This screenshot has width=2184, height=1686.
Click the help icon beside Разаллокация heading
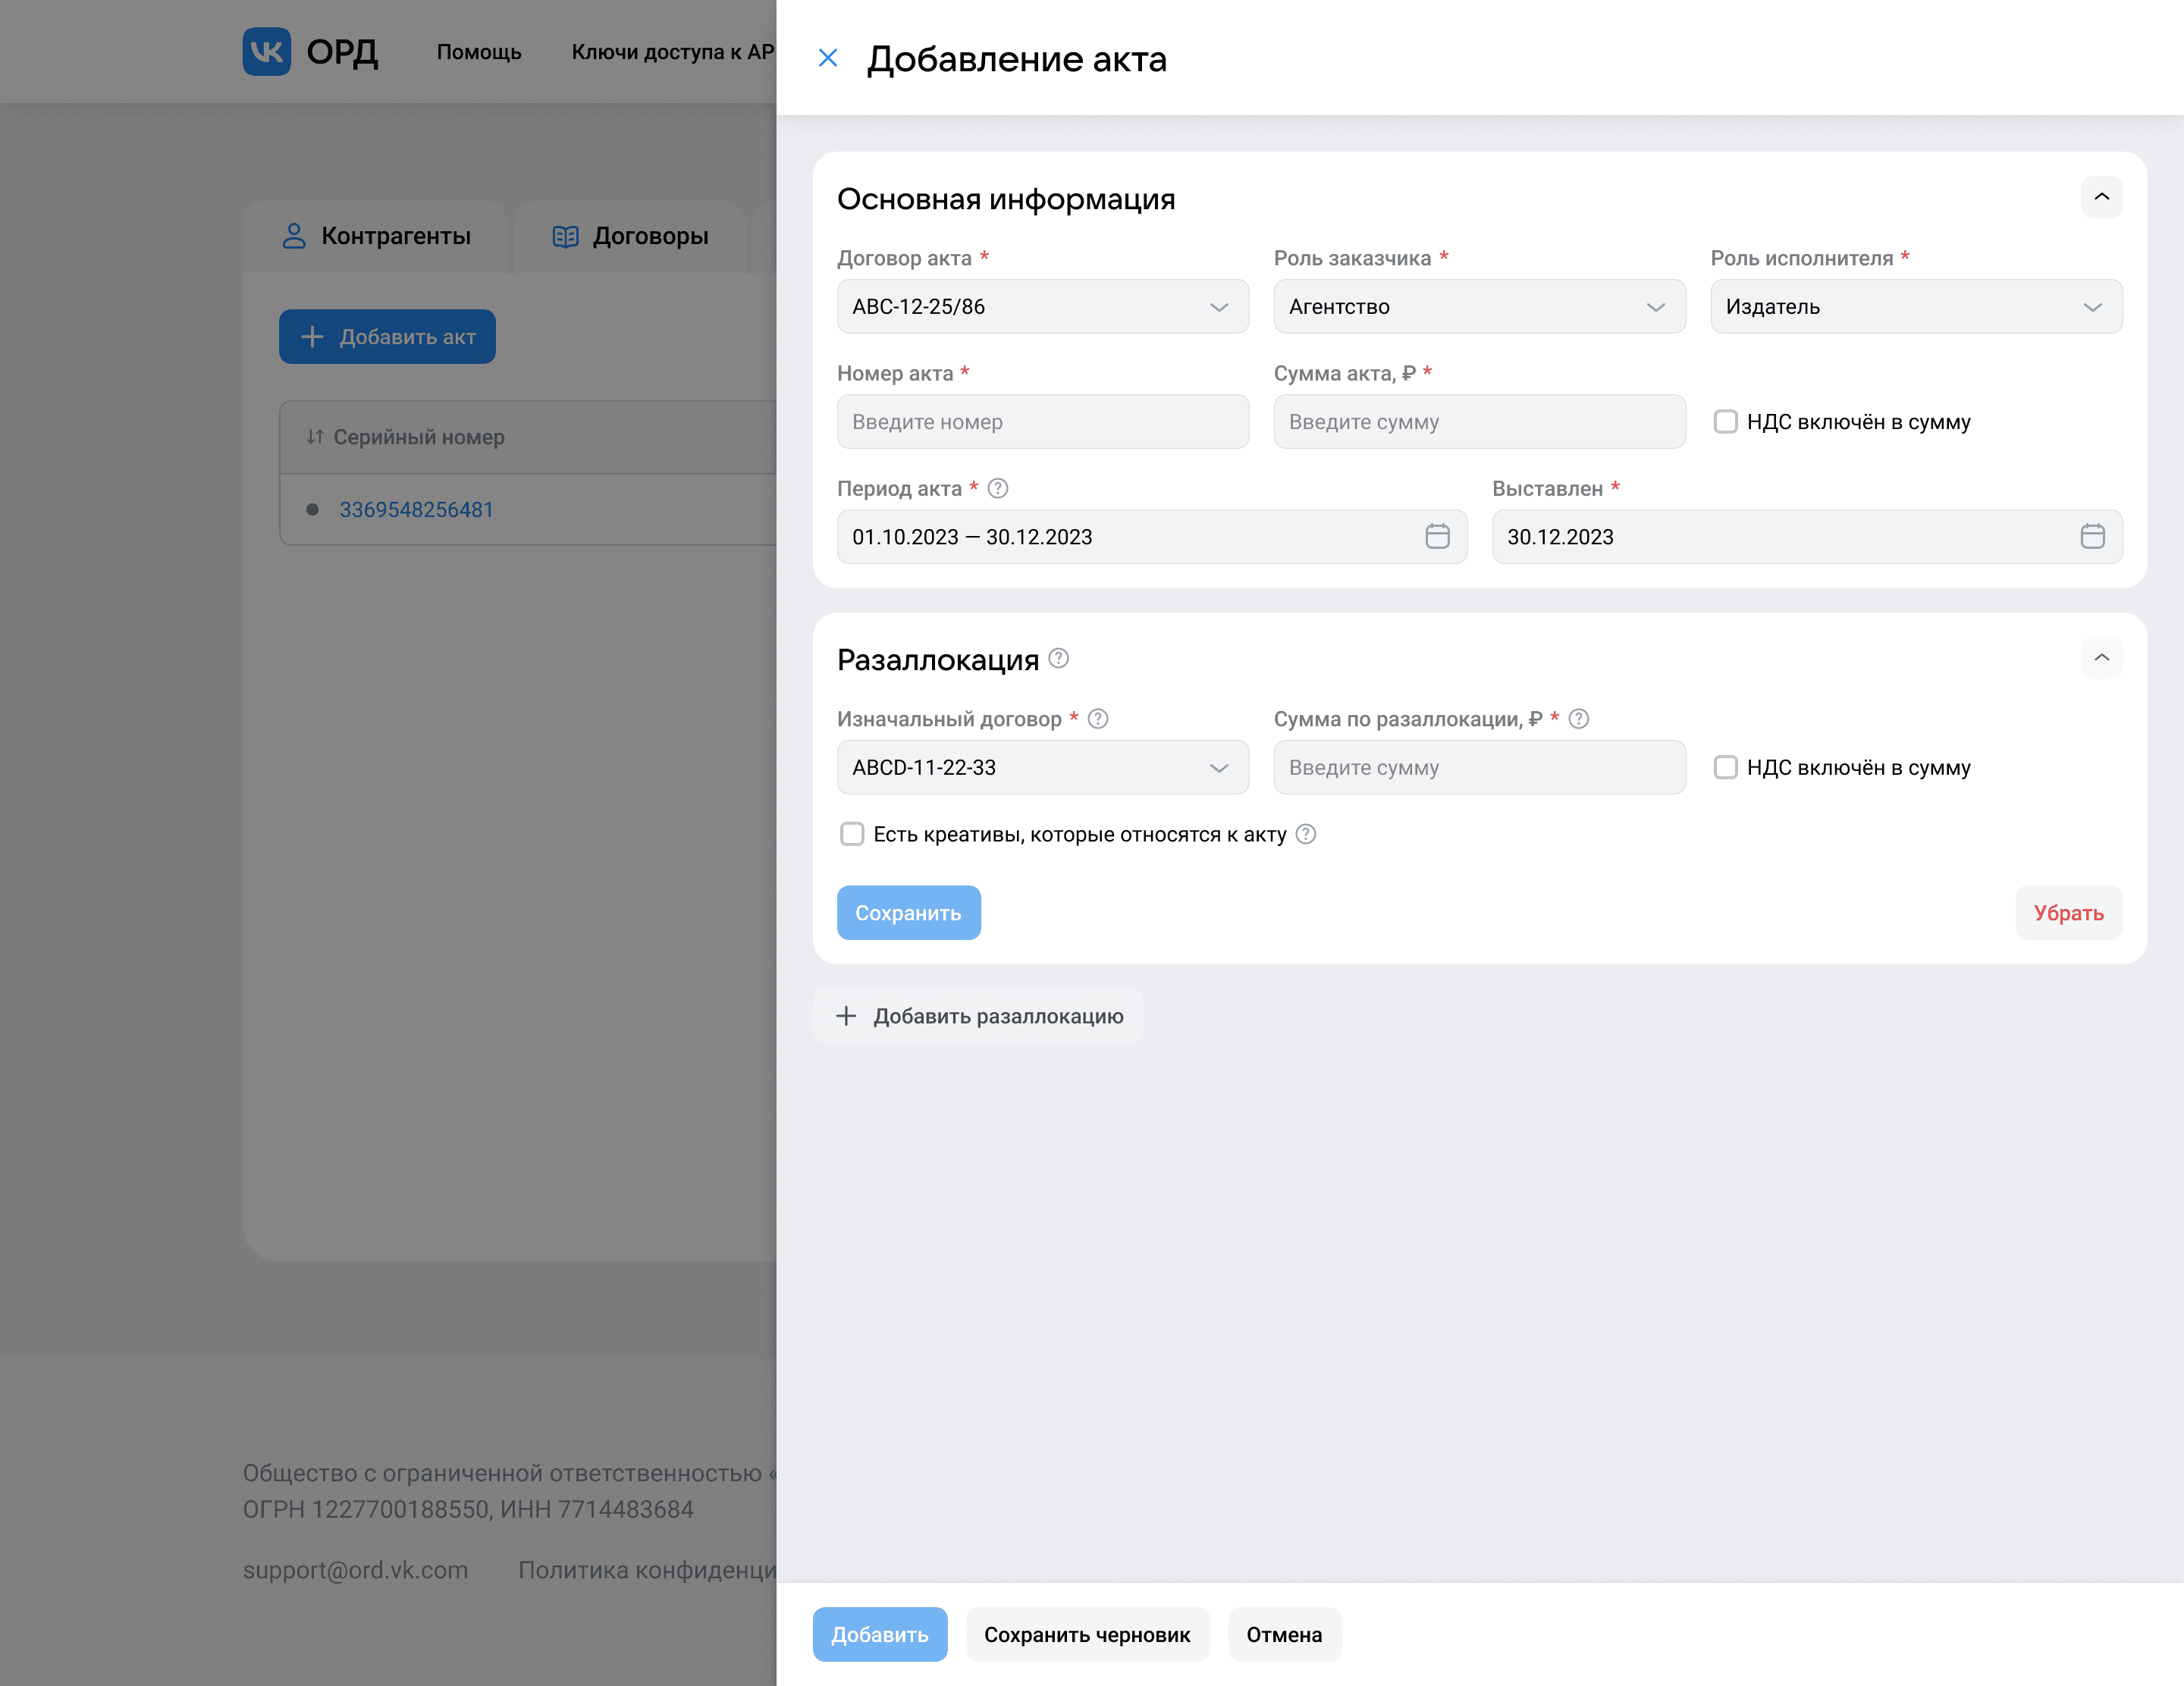click(x=1058, y=659)
